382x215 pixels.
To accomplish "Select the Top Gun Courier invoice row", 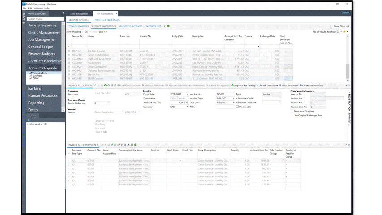I will (180, 51).
